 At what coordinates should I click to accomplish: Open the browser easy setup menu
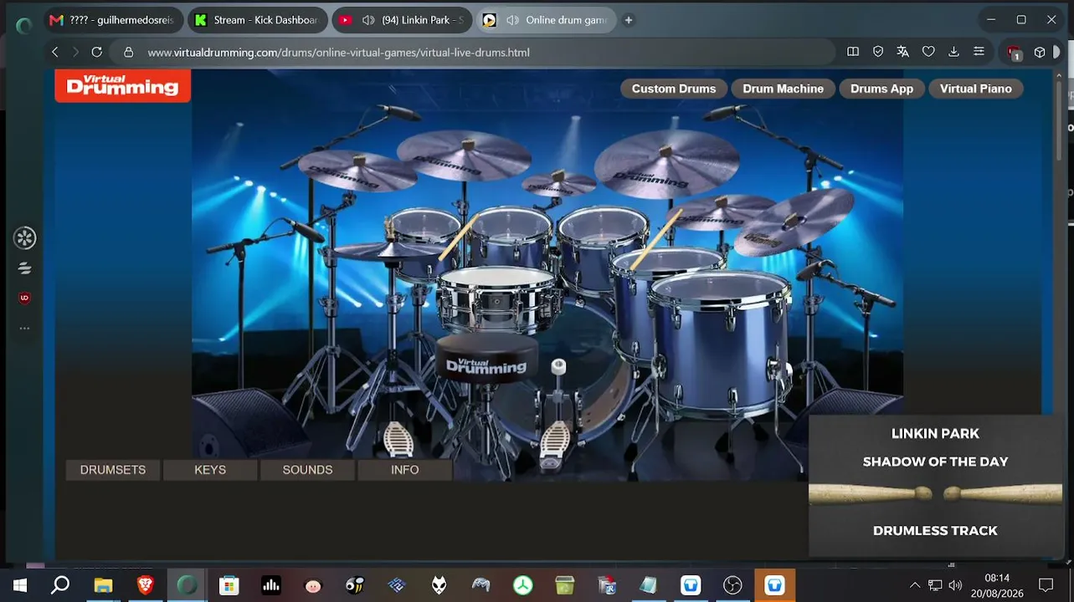(979, 52)
